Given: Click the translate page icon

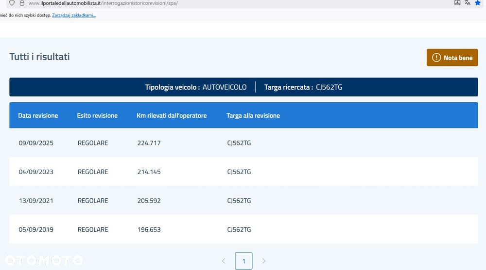Looking at the screenshot, I should [468, 3].
